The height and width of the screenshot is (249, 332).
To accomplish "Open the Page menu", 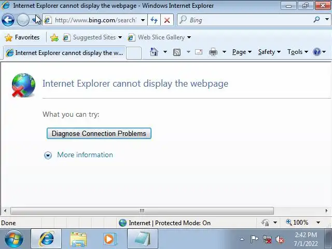I will click(242, 52).
